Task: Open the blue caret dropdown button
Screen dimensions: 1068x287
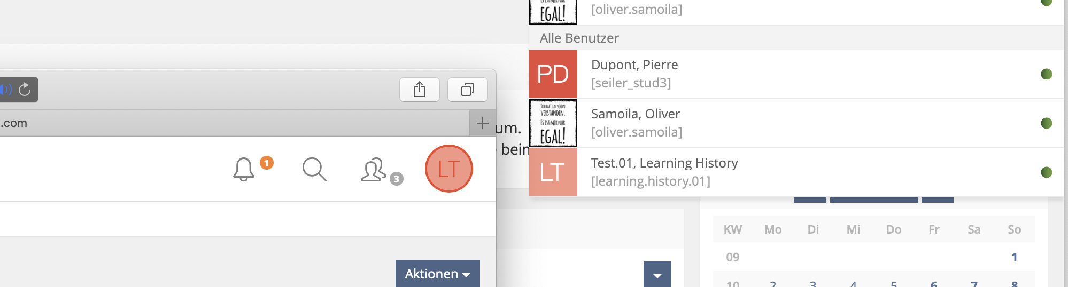Action: coord(657,275)
